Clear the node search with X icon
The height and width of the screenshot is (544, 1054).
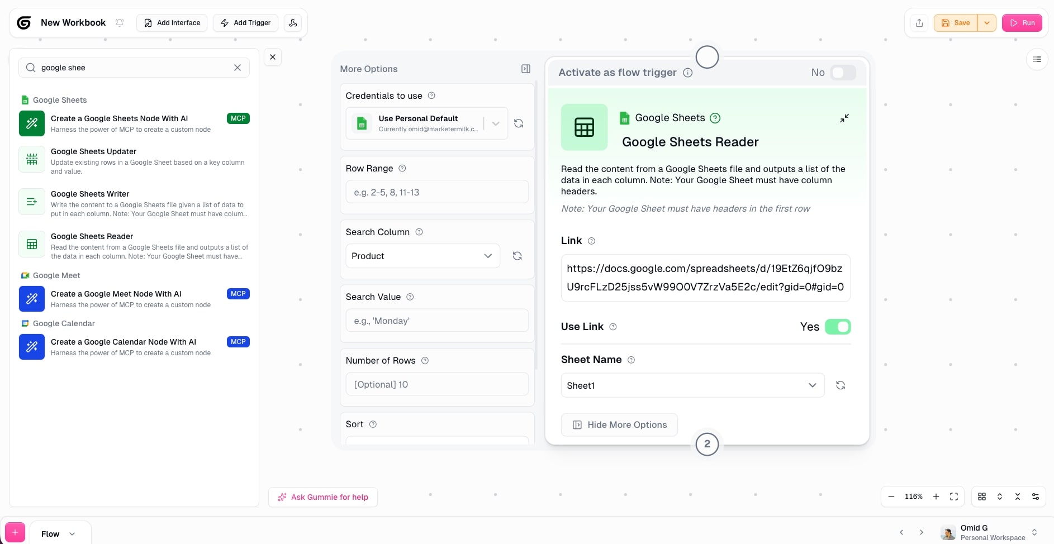238,68
